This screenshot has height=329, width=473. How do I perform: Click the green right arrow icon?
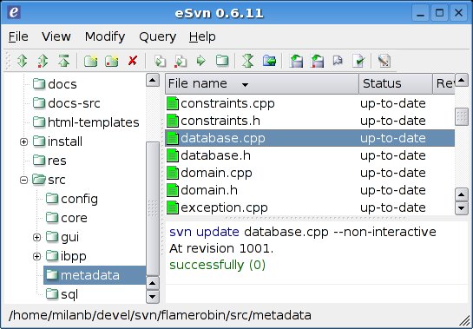point(201,61)
